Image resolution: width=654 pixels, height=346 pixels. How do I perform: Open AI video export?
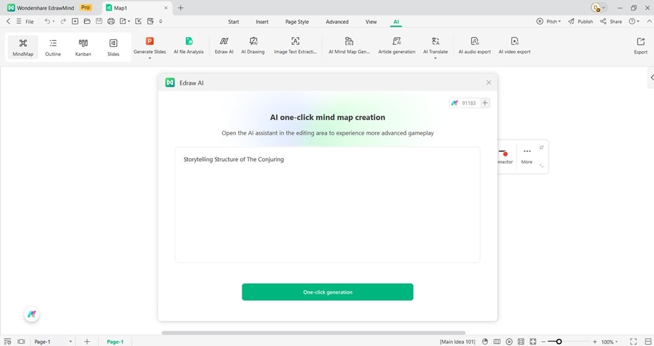point(514,45)
